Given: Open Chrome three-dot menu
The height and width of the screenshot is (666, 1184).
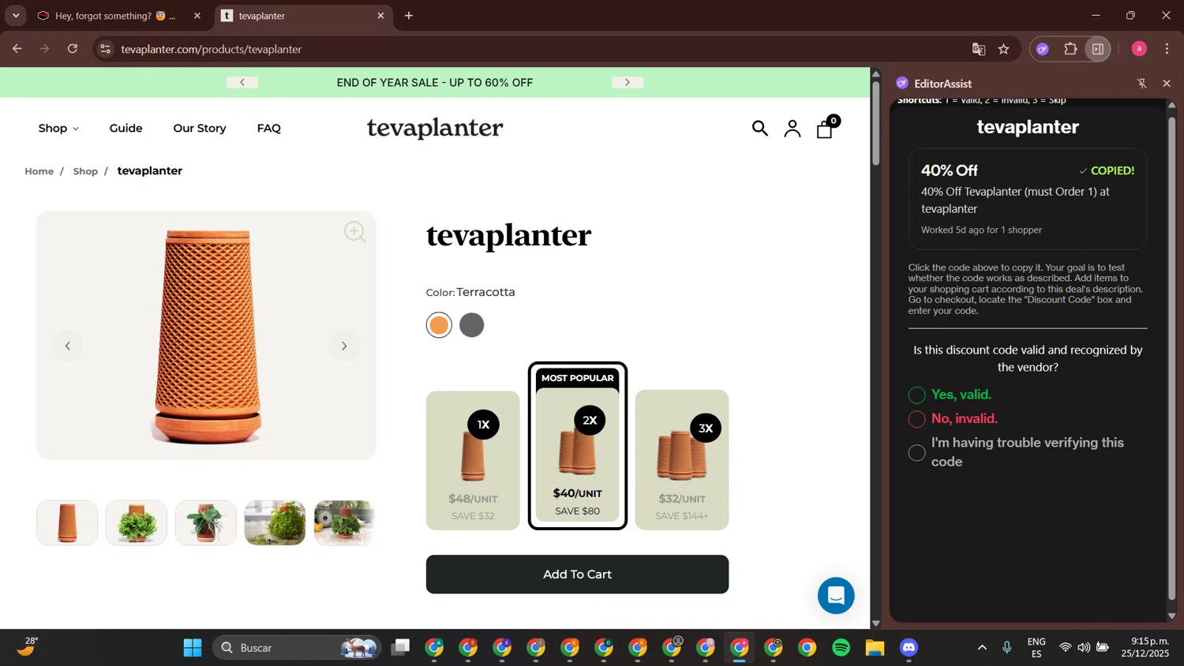Looking at the screenshot, I should (x=1167, y=49).
